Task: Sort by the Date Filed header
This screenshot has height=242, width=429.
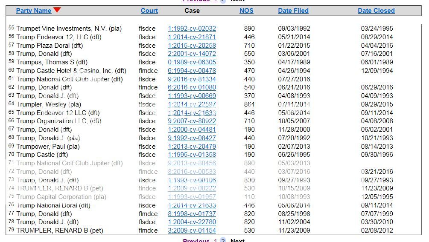Action: pos(293,11)
